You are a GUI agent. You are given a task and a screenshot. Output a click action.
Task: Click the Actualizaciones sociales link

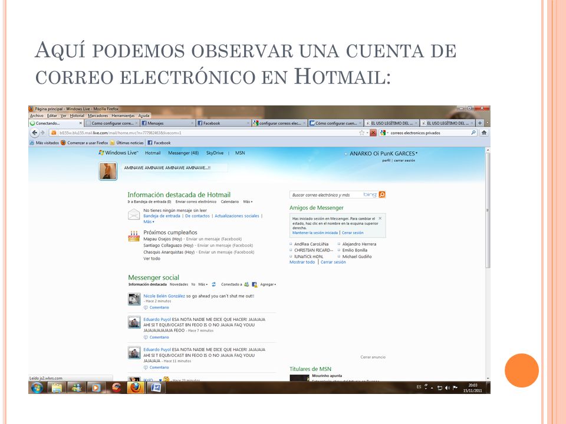pyautogui.click(x=237, y=216)
